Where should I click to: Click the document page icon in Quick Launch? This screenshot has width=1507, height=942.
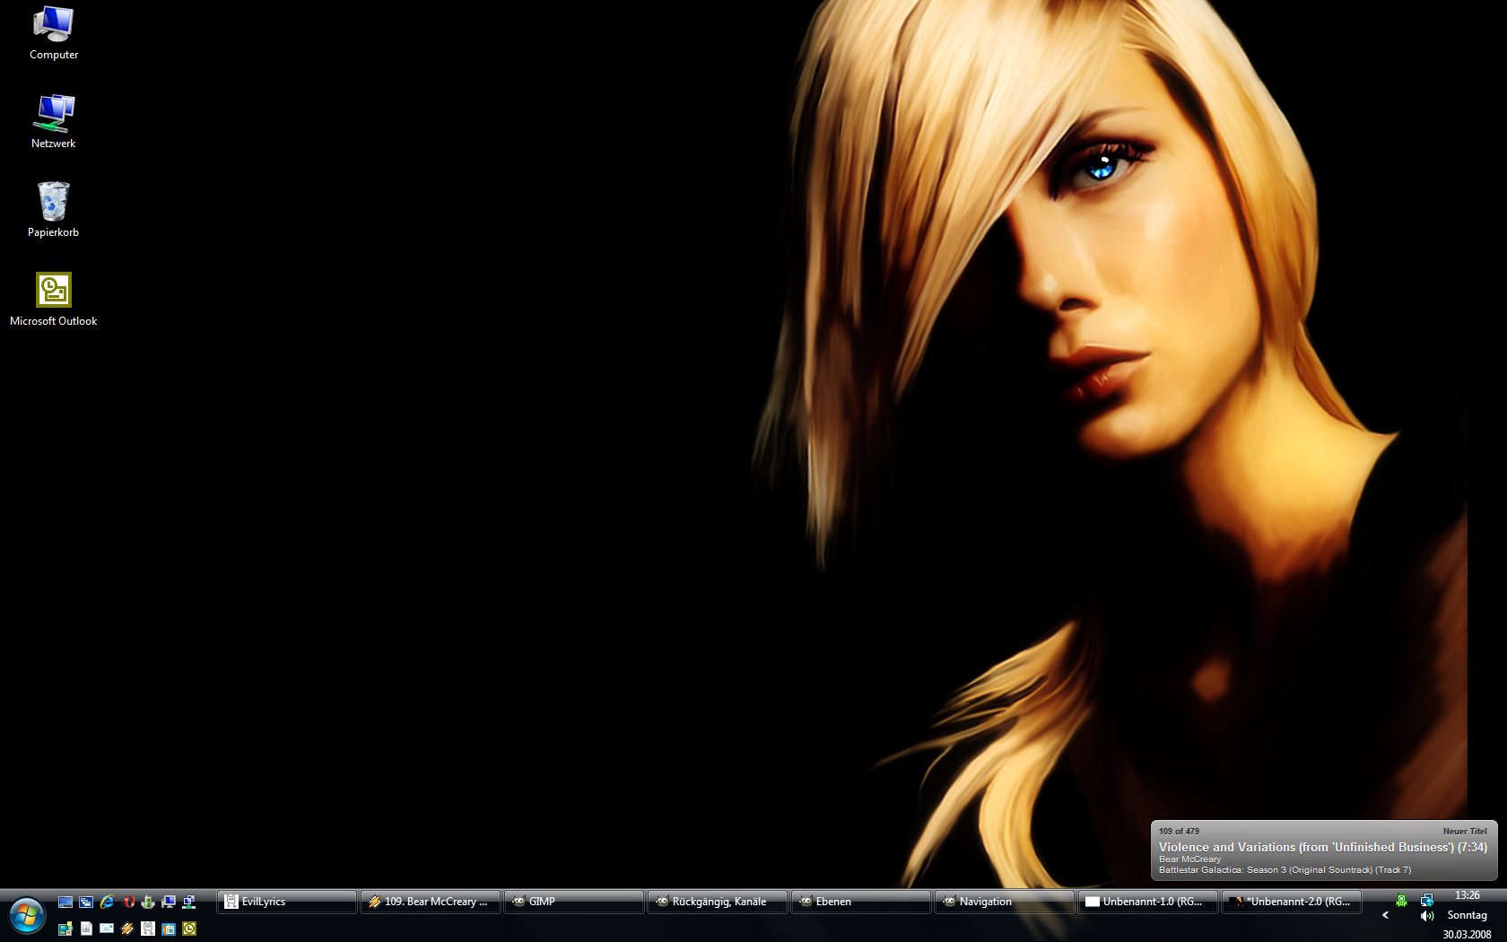tap(86, 929)
